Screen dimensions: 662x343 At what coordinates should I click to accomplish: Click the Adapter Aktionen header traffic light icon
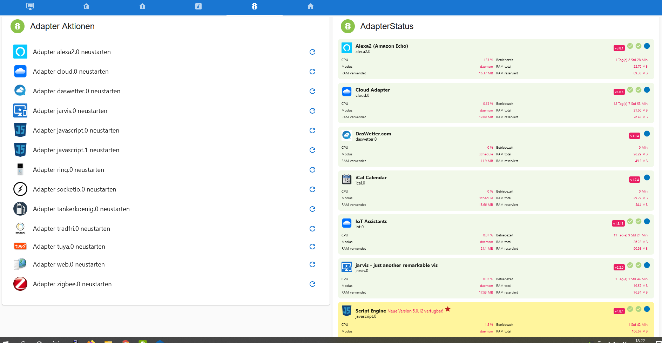click(x=18, y=26)
